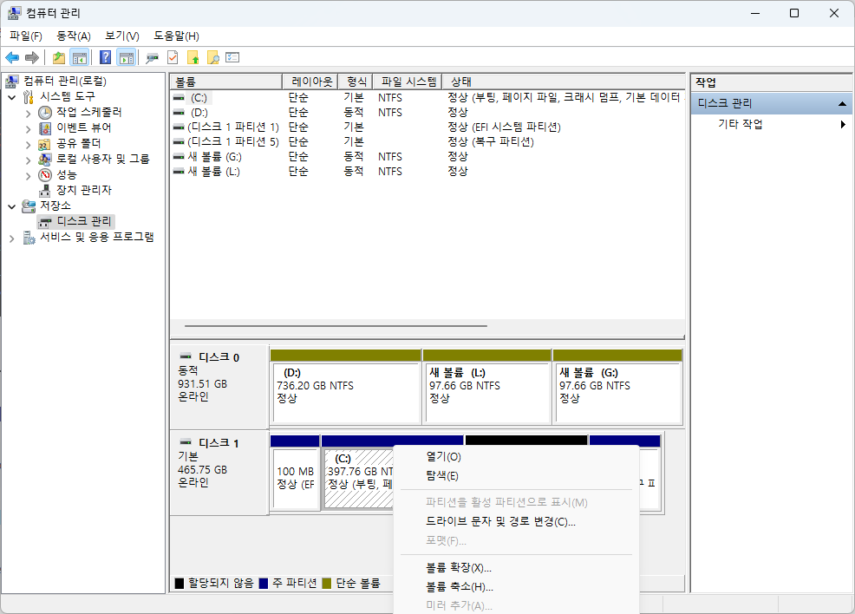Collapse the 저장소 tree node
Viewport: 855px width, 614px height.
12,206
